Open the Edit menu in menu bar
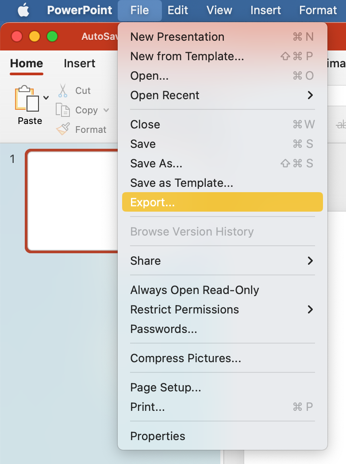The width and height of the screenshot is (346, 464). pyautogui.click(x=178, y=10)
